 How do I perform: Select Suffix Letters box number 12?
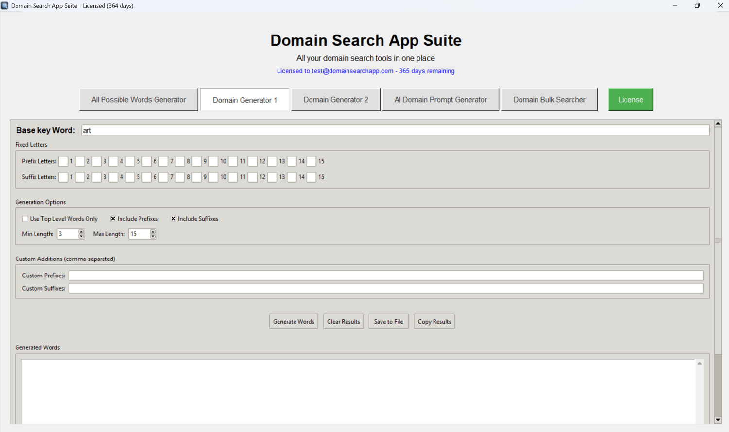point(253,177)
